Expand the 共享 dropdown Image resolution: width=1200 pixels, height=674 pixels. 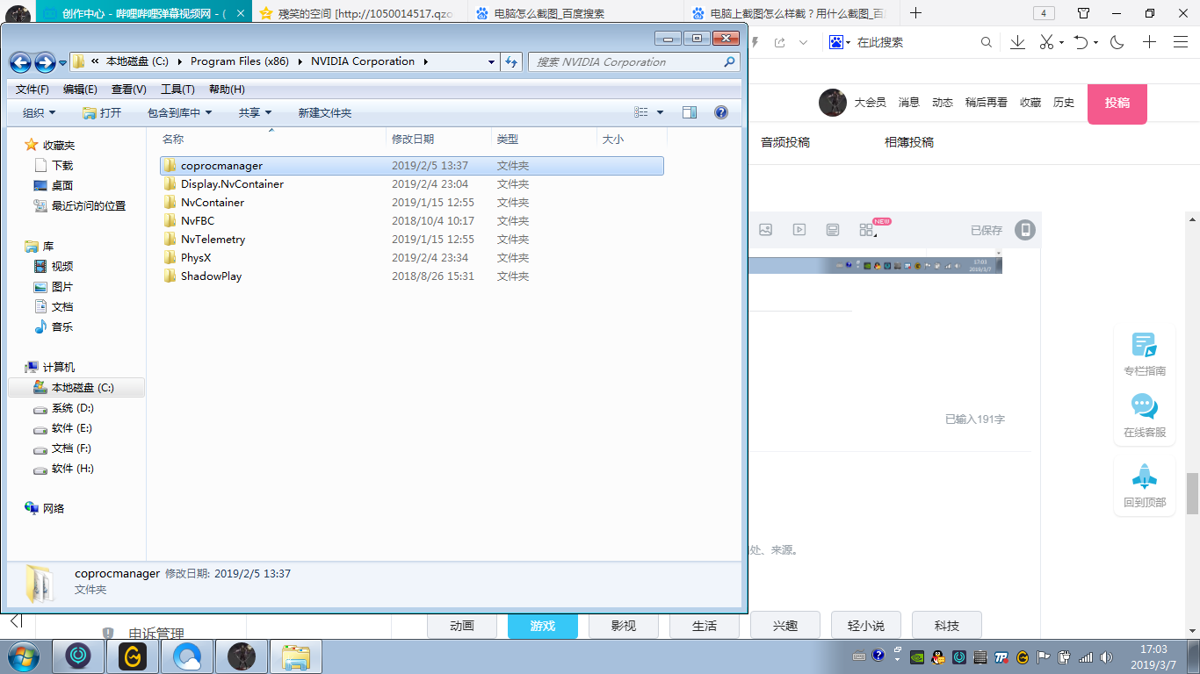click(x=256, y=112)
